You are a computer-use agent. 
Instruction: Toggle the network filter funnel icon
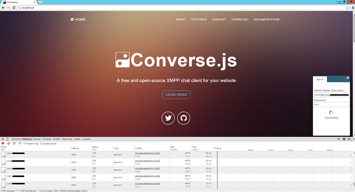14,143
